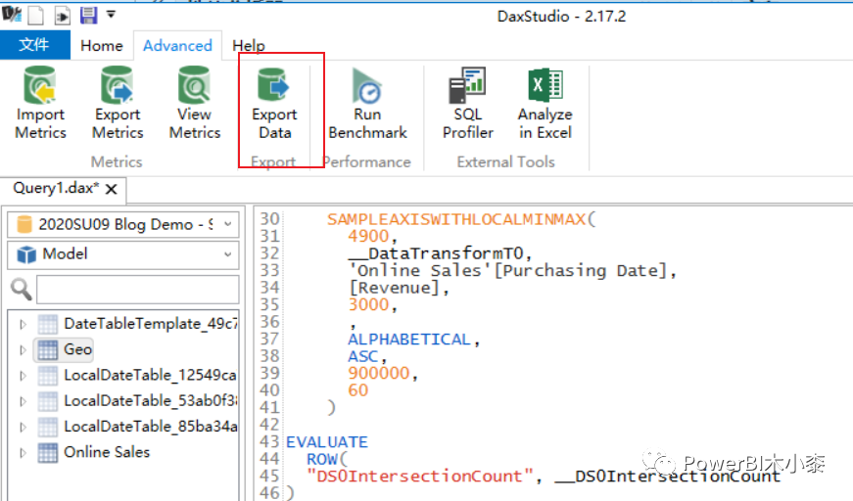Start the Run Benchmark tool
Screen dimensions: 853x501
point(367,104)
